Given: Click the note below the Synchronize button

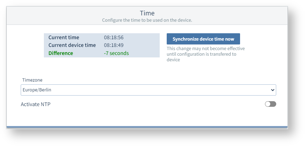Looking at the screenshot, I should tap(206, 54).
